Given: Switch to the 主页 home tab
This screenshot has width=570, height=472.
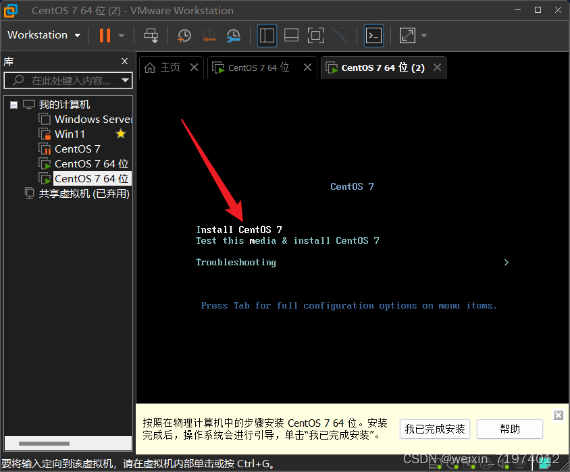Looking at the screenshot, I should [x=170, y=68].
